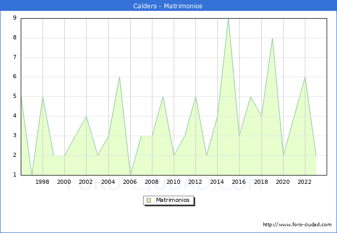The image size is (337, 233).
Task: Click the y-axis label 9
Action: point(15,18)
